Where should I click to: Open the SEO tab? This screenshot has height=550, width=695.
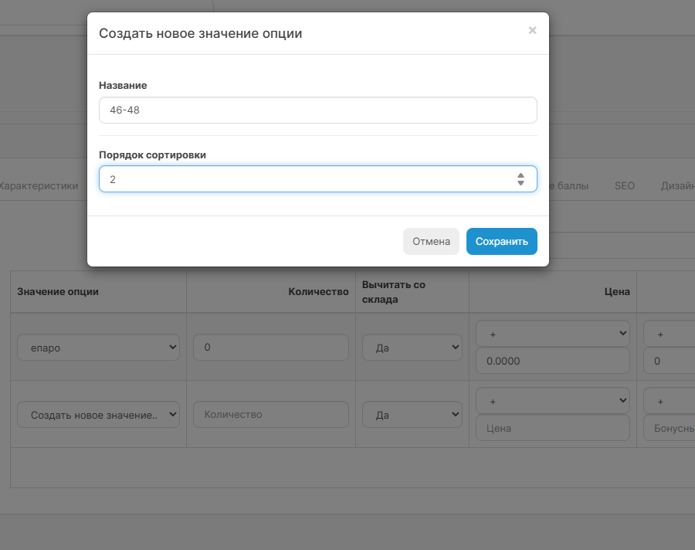[x=624, y=185]
